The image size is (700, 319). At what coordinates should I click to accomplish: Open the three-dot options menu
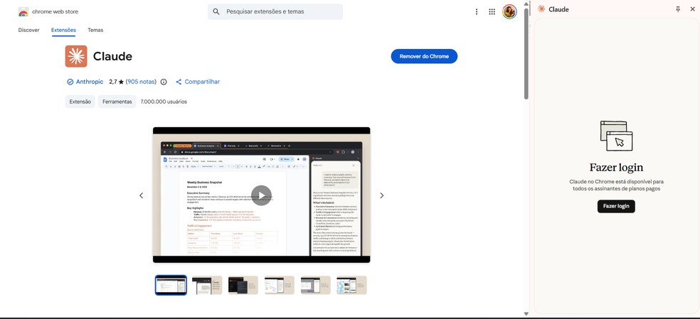coord(477,11)
